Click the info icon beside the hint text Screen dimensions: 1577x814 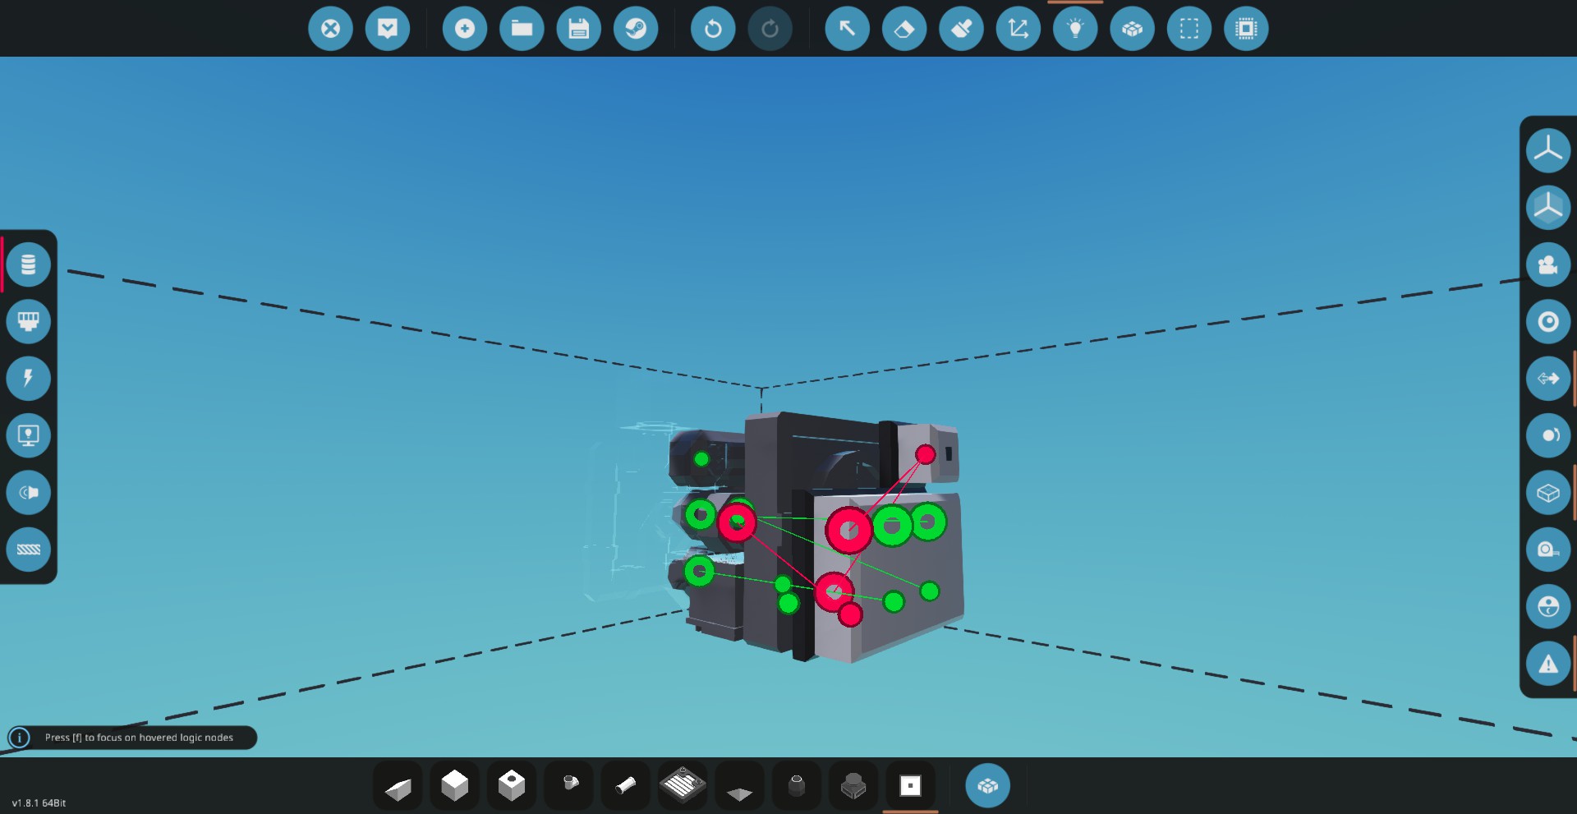[x=20, y=738]
